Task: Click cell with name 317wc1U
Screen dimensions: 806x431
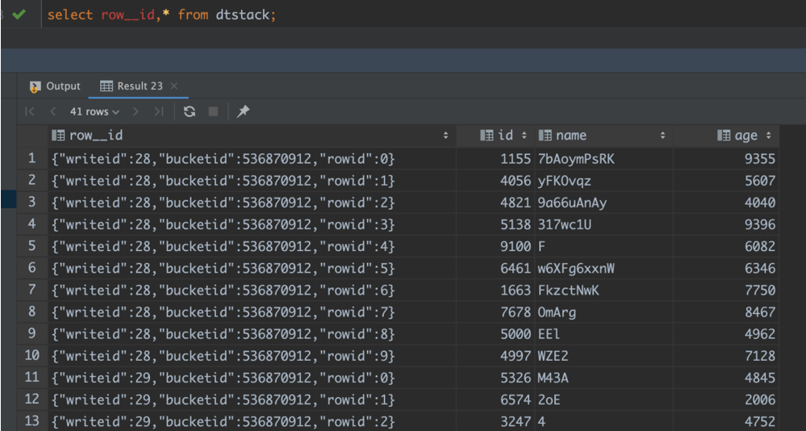Action: [603, 224]
